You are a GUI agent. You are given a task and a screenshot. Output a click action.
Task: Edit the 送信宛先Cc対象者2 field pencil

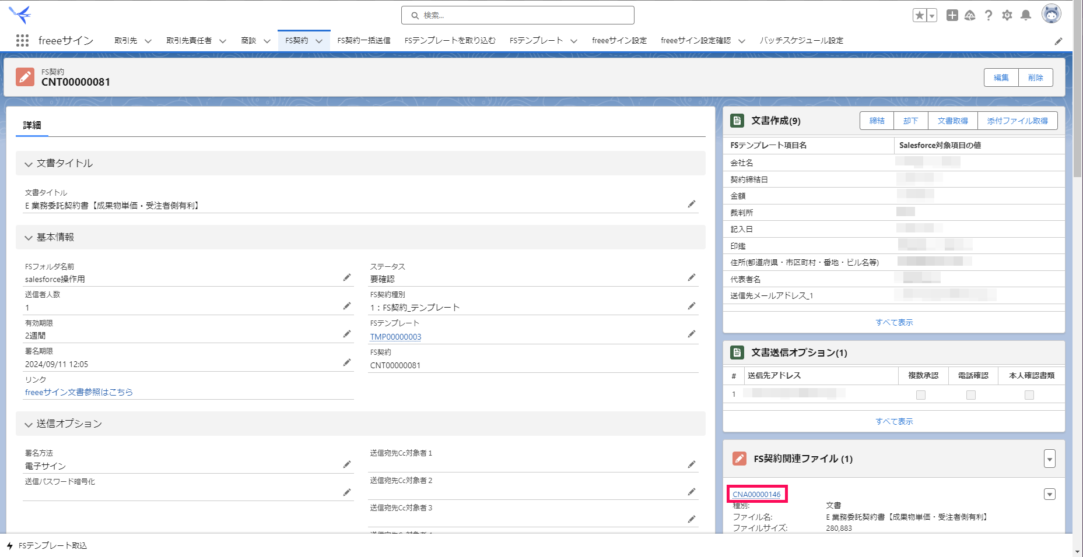point(692,492)
